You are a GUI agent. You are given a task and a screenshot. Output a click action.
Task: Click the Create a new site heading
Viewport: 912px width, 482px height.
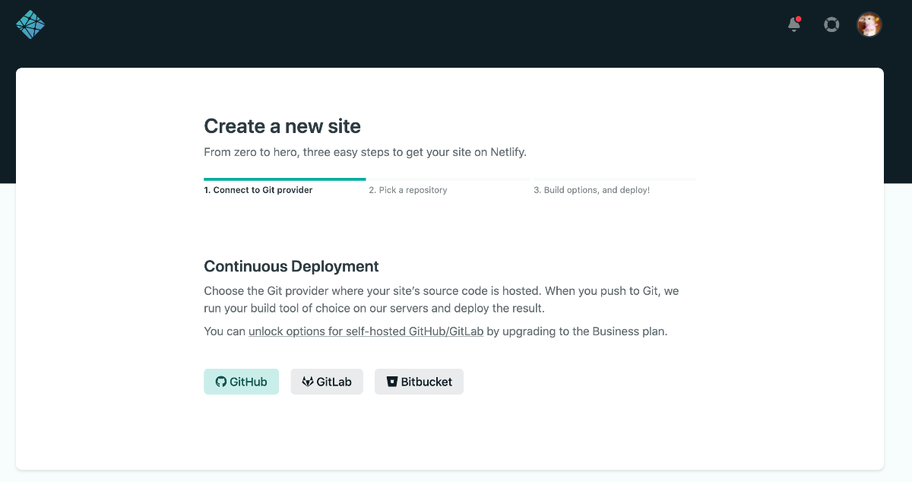[282, 126]
